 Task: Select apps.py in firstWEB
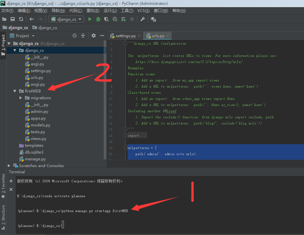tap(38, 118)
